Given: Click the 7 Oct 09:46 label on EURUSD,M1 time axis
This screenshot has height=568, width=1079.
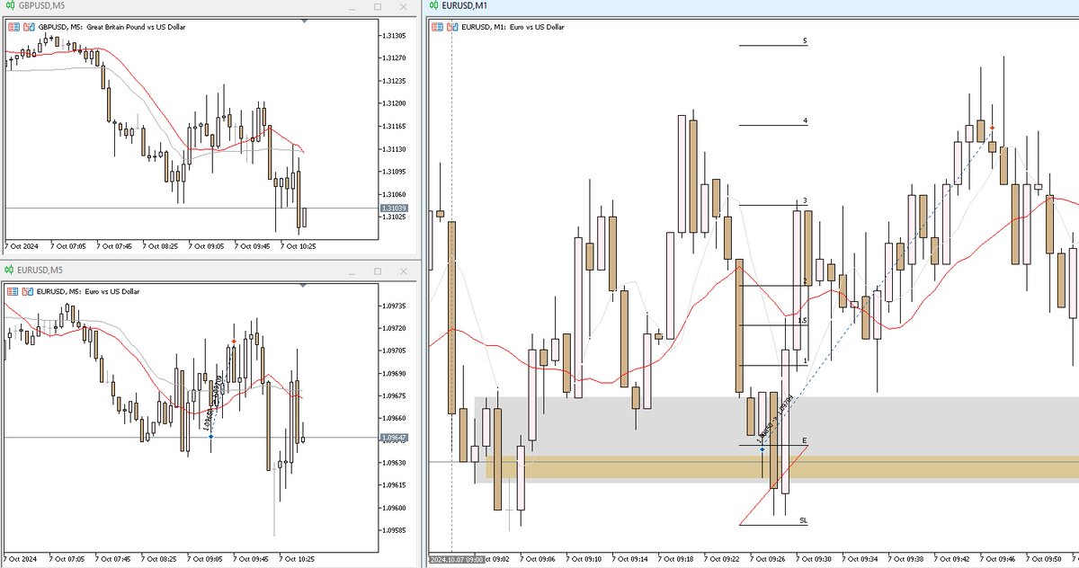Looking at the screenshot, I should [x=998, y=559].
